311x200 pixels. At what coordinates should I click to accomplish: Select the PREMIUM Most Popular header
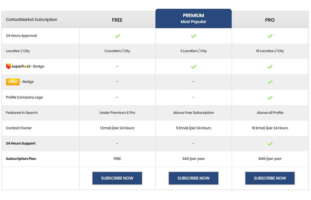coord(193,19)
